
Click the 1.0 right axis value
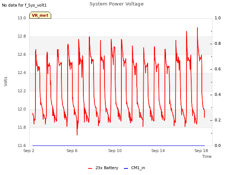218,18
